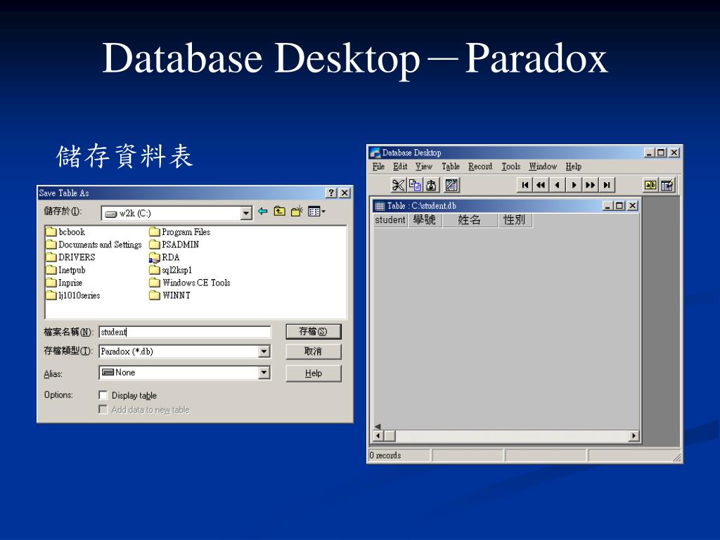The height and width of the screenshot is (540, 720).
Task: Click the up one level folder icon
Action: 280,211
